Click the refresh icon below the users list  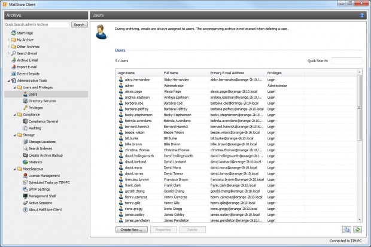tap(357, 230)
